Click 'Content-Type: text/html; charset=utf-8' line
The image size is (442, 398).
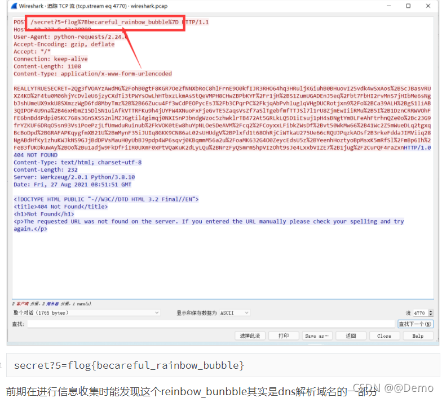[x=78, y=162]
